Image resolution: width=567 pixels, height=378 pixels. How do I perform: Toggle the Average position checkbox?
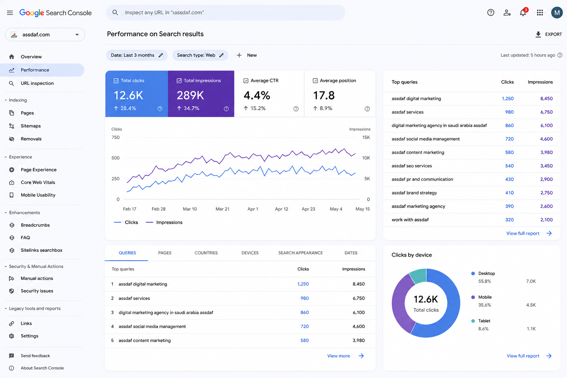click(315, 80)
